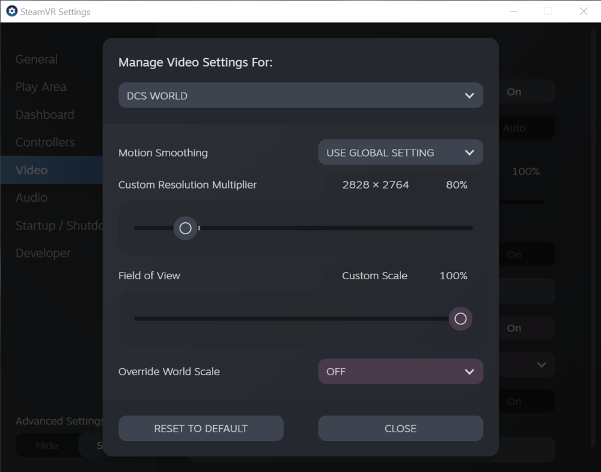Open the Developer settings section

[43, 253]
